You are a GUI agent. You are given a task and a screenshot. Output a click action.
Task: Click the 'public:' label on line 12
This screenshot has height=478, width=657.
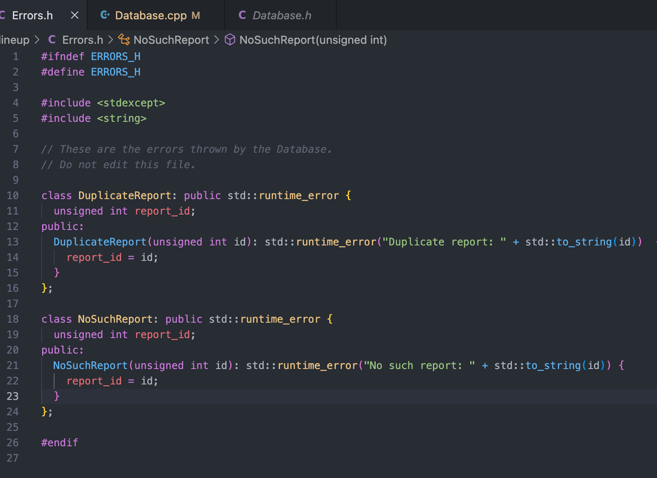coord(63,227)
